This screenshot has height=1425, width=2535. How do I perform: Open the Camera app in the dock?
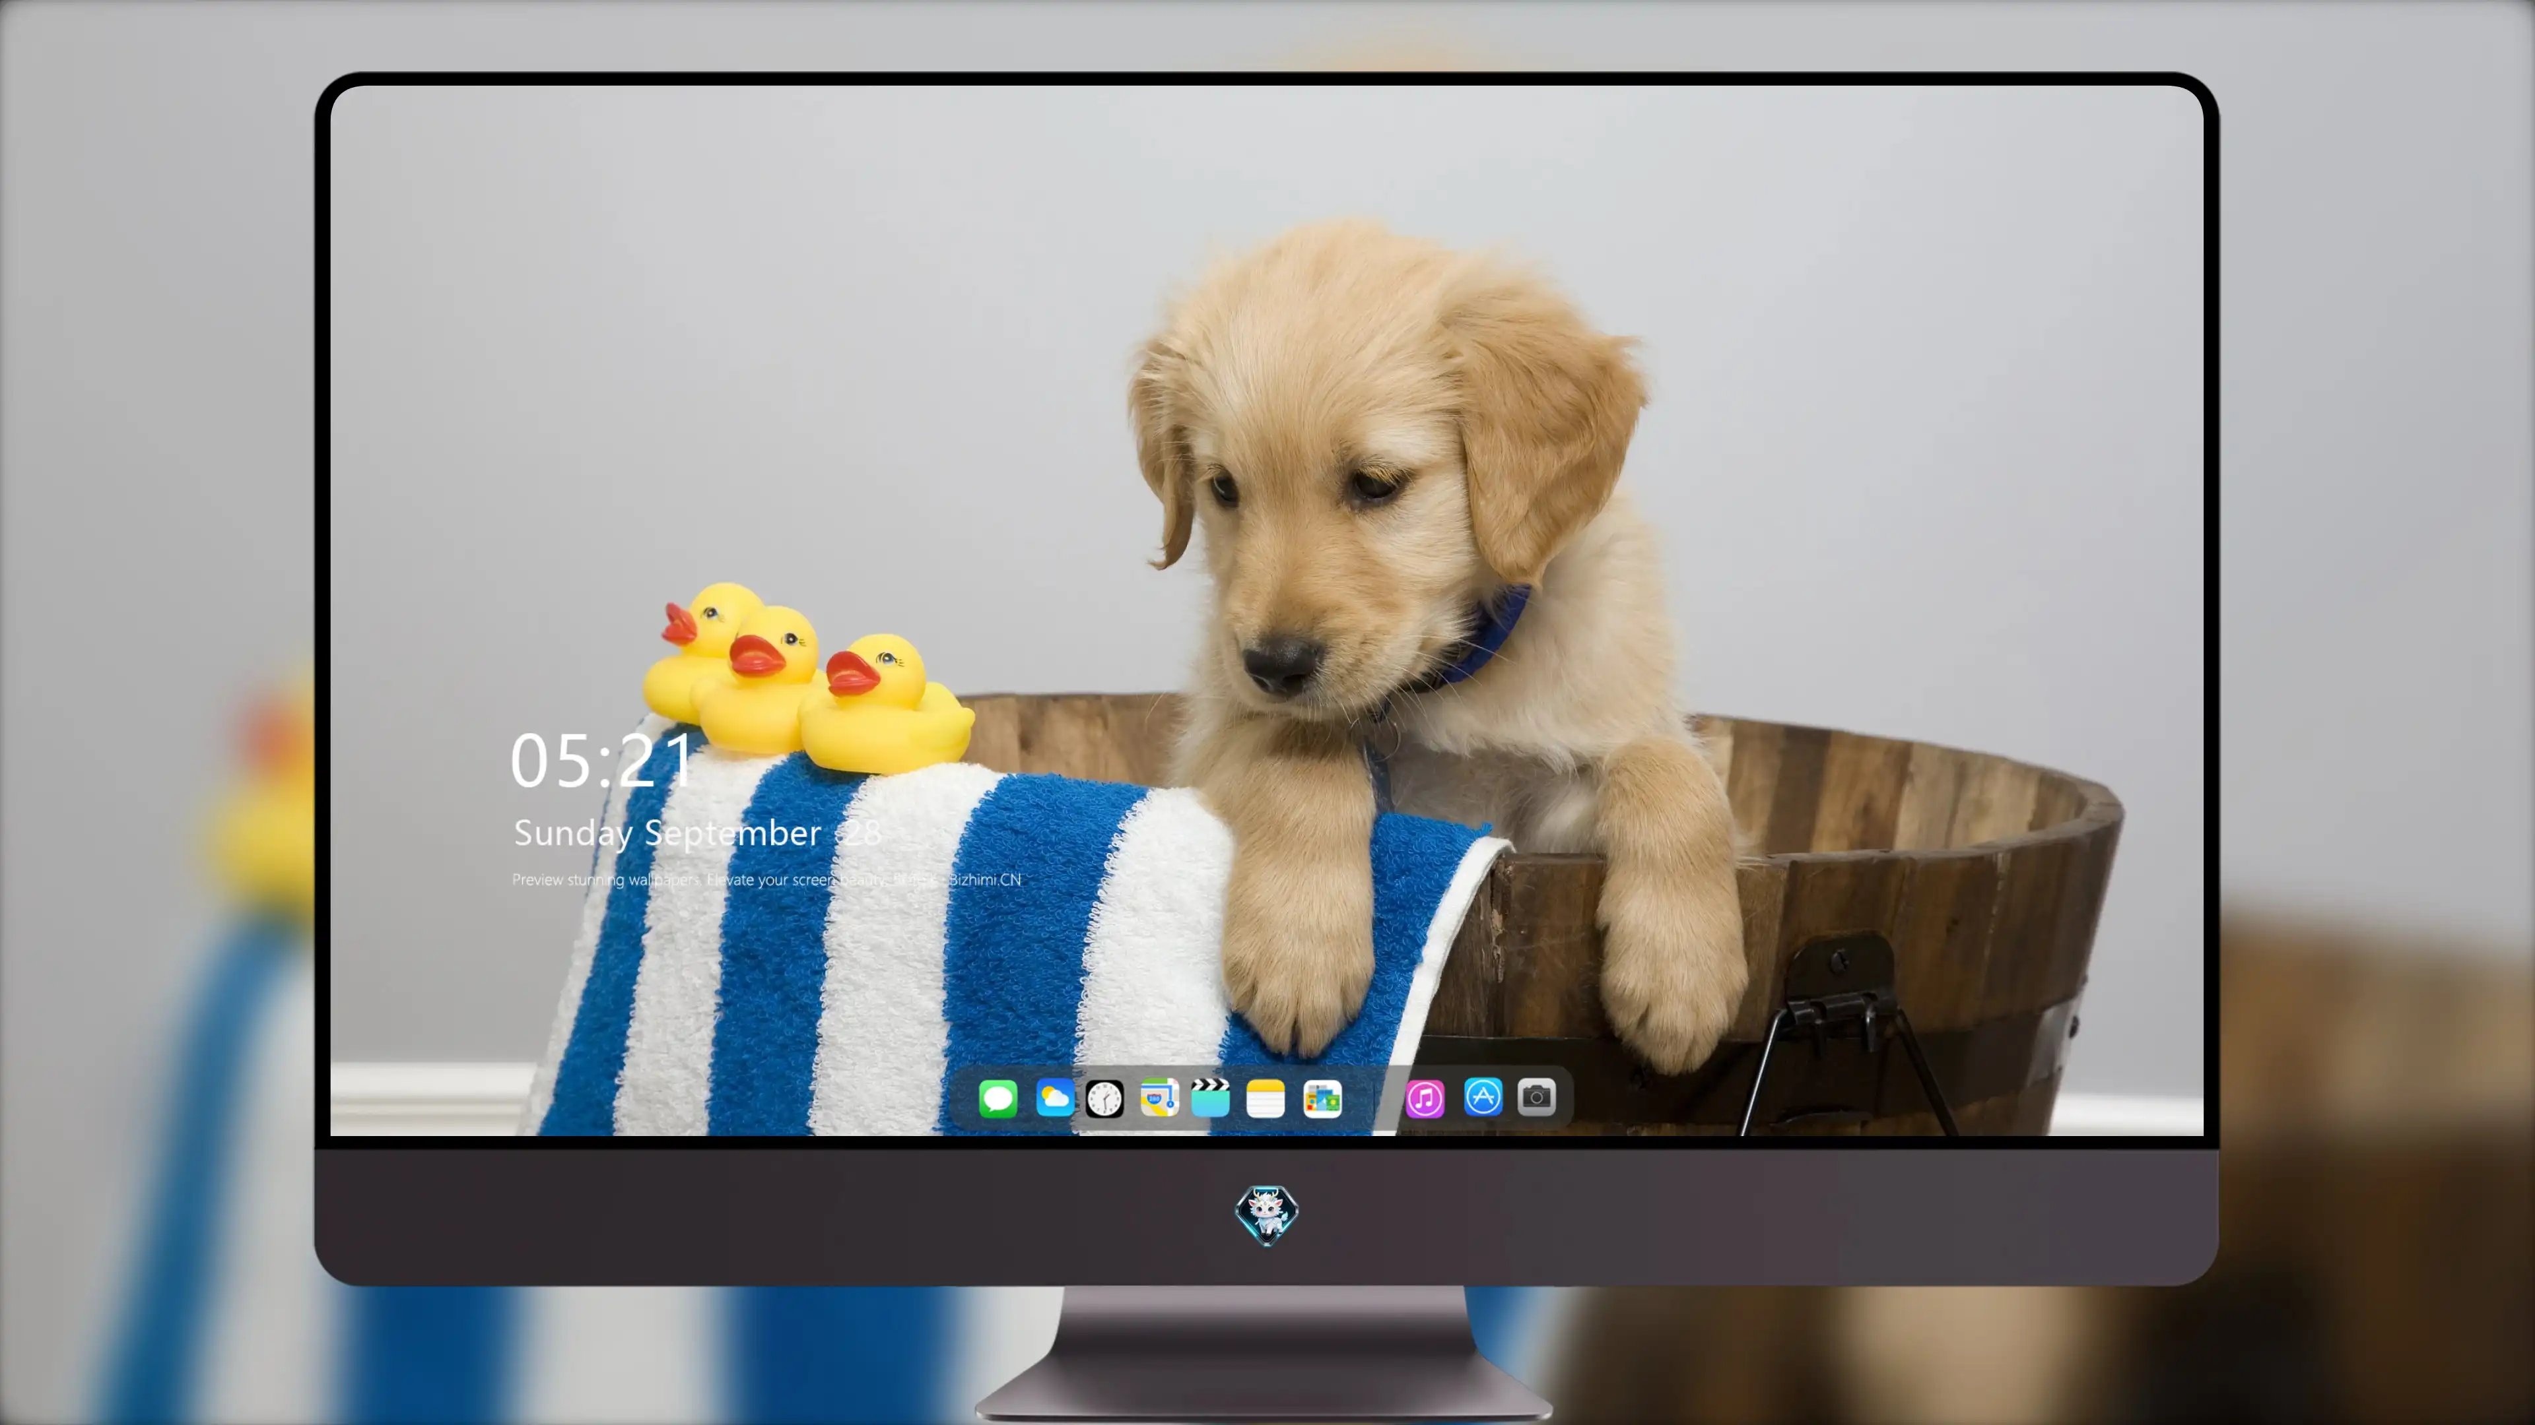1536,1096
